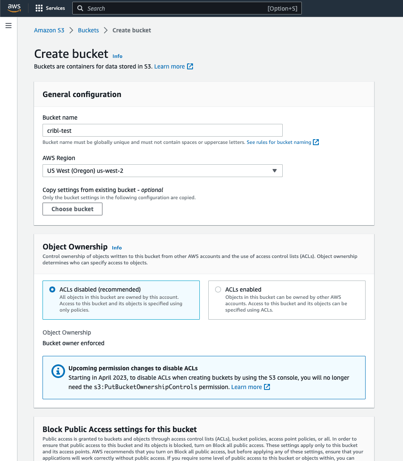403x461 pixels.
Task: Click the search magnifier icon
Action: (80, 8)
